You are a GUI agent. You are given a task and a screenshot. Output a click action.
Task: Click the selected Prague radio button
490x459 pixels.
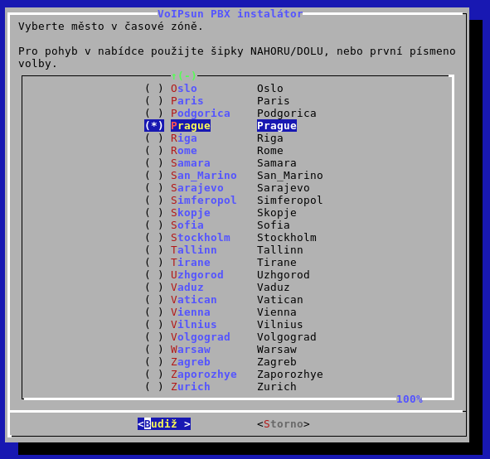click(x=154, y=126)
